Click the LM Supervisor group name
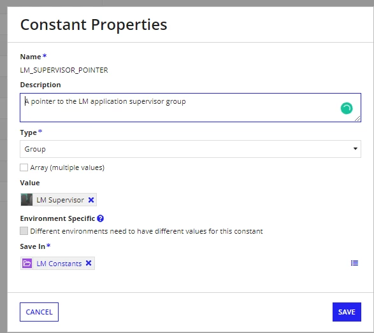 coord(60,200)
